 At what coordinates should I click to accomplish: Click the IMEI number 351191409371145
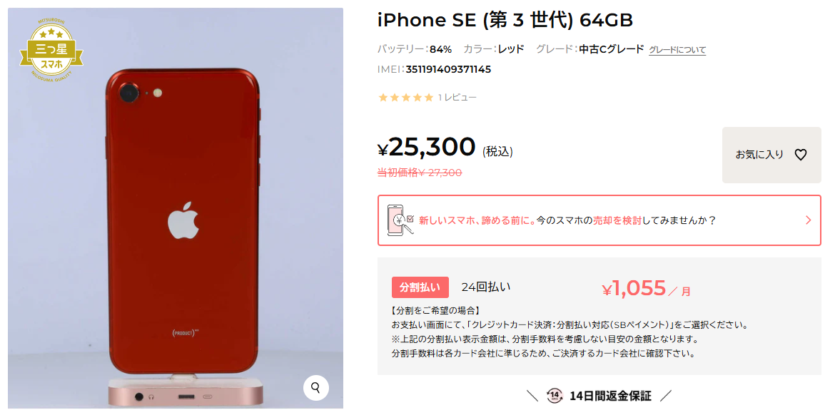pos(448,69)
